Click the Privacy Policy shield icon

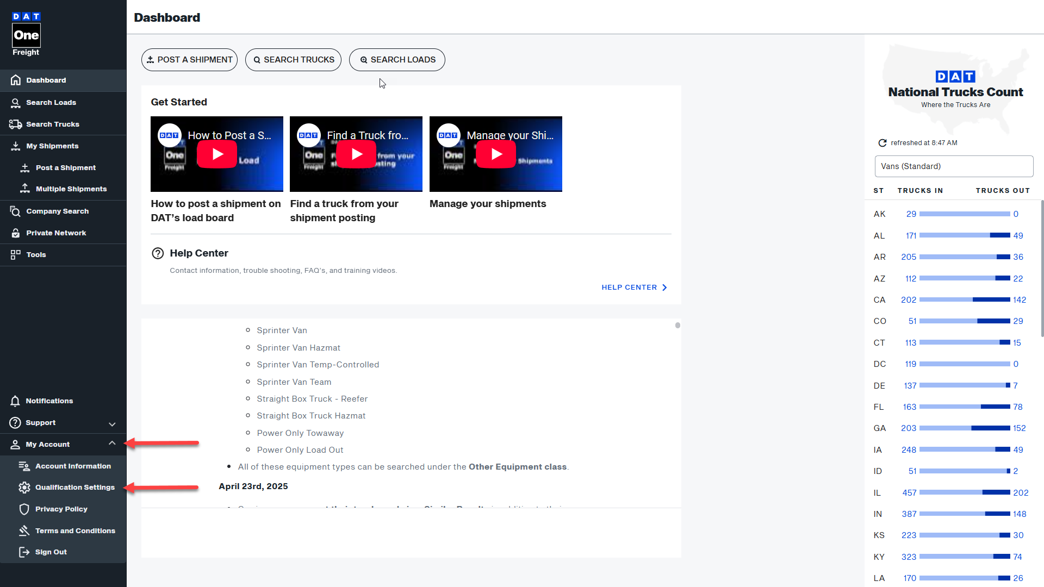pyautogui.click(x=24, y=509)
